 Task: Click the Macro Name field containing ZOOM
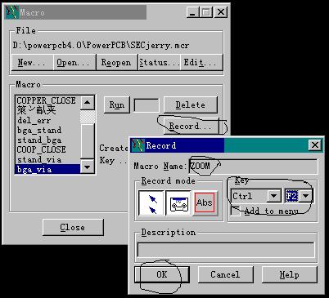(253, 166)
